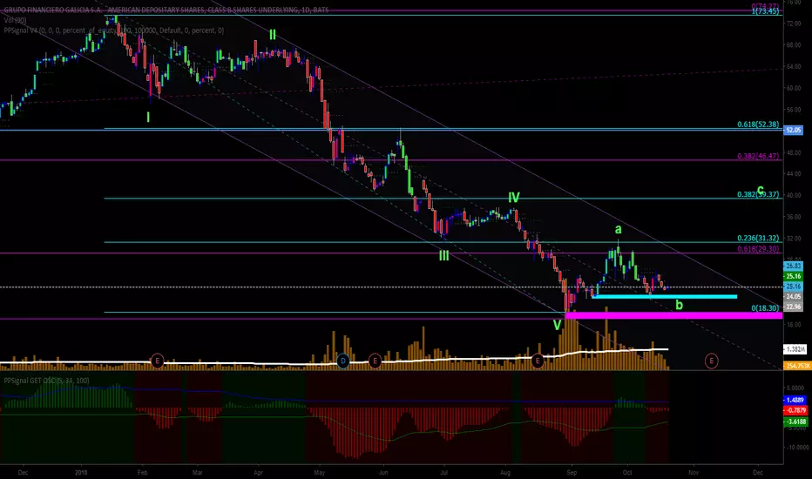Select the magenta support zone bar

tap(673, 315)
